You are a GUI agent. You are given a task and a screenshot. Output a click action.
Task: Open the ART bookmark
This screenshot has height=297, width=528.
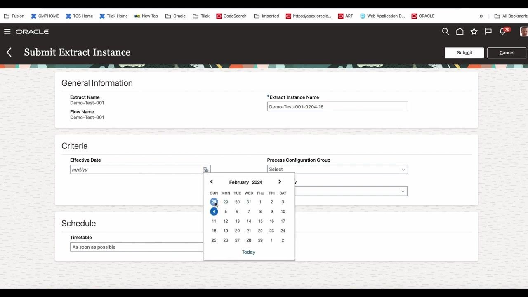point(346,16)
